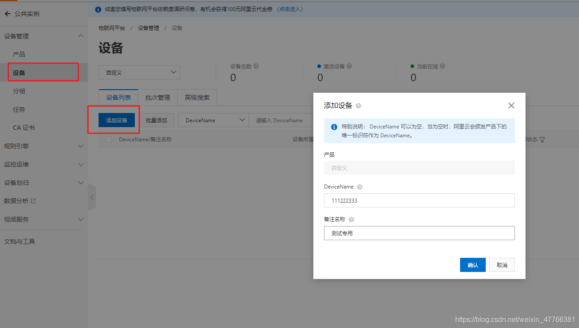Open 数据分析 external link
The height and width of the screenshot is (328, 579).
click(x=20, y=201)
